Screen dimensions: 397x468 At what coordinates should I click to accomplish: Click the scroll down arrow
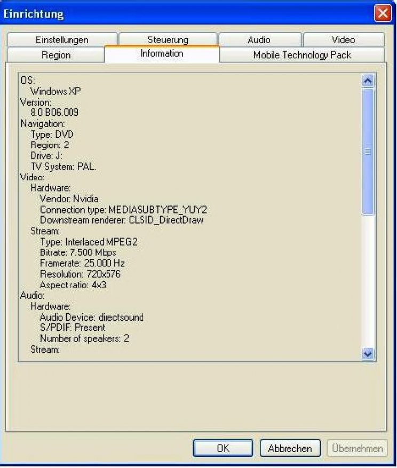click(368, 354)
